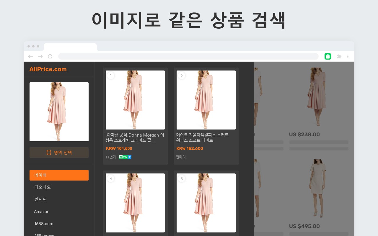The width and height of the screenshot is (378, 236).
Task: Click the US $238.00 product on the background page
Action: tap(304, 135)
